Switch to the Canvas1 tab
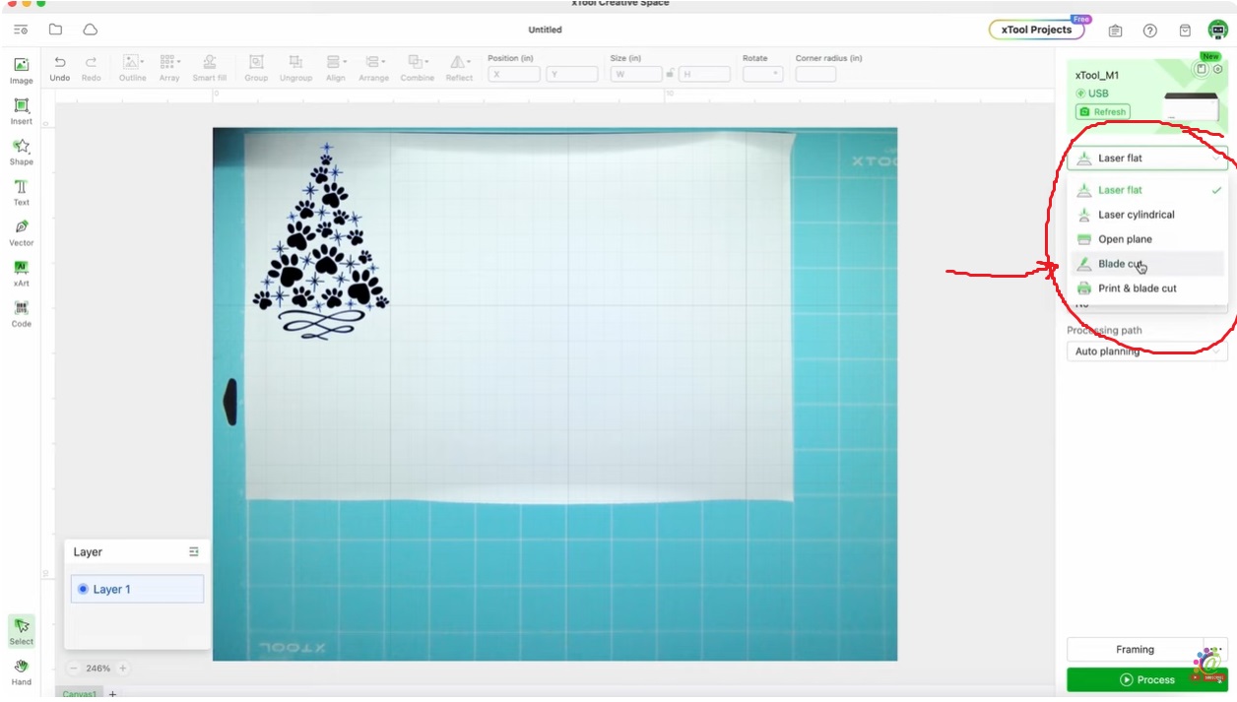The image size is (1237, 702). [79, 693]
